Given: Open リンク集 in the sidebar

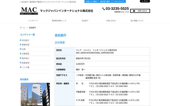Looking at the screenshot, I should [25, 67].
